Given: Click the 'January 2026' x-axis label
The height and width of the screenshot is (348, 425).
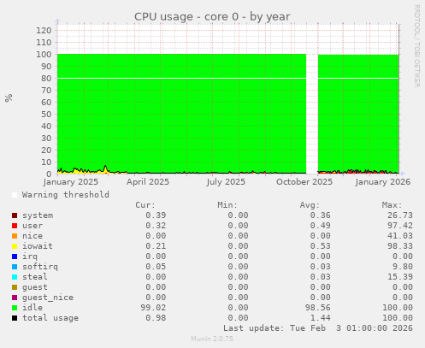Looking at the screenshot, I should (383, 182).
